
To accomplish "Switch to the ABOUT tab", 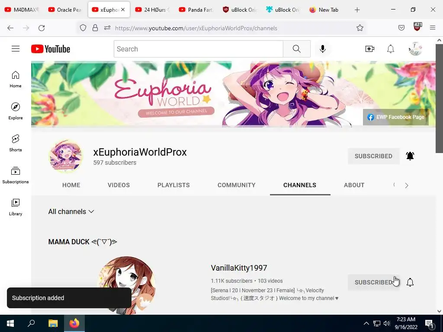I will point(354,185).
